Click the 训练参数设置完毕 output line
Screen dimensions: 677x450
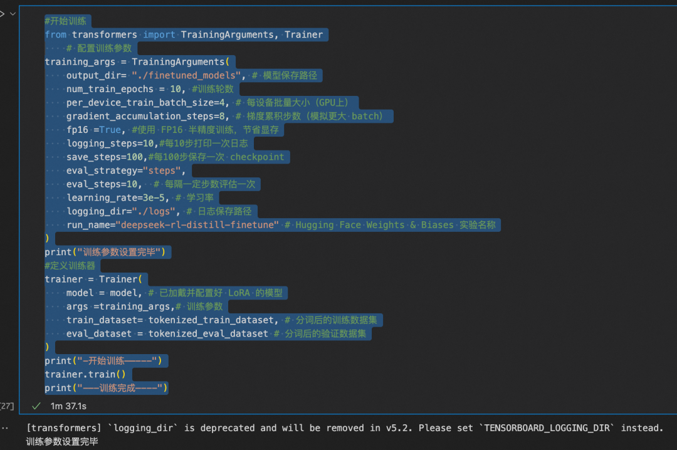pyautogui.click(x=62, y=441)
